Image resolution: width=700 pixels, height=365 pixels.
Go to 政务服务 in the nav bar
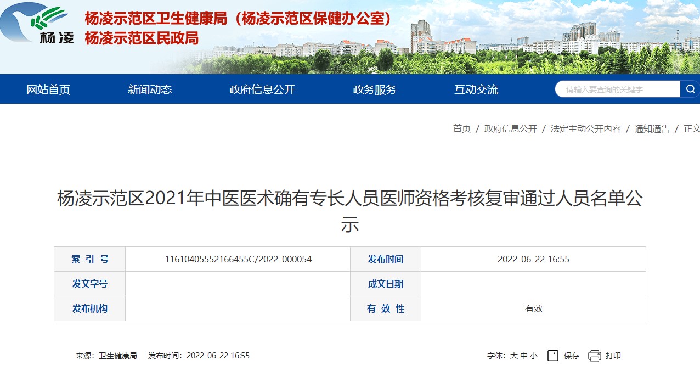click(x=374, y=89)
